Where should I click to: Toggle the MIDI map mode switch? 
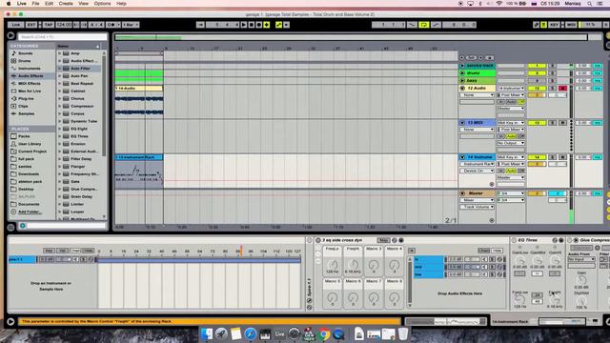[x=571, y=25]
